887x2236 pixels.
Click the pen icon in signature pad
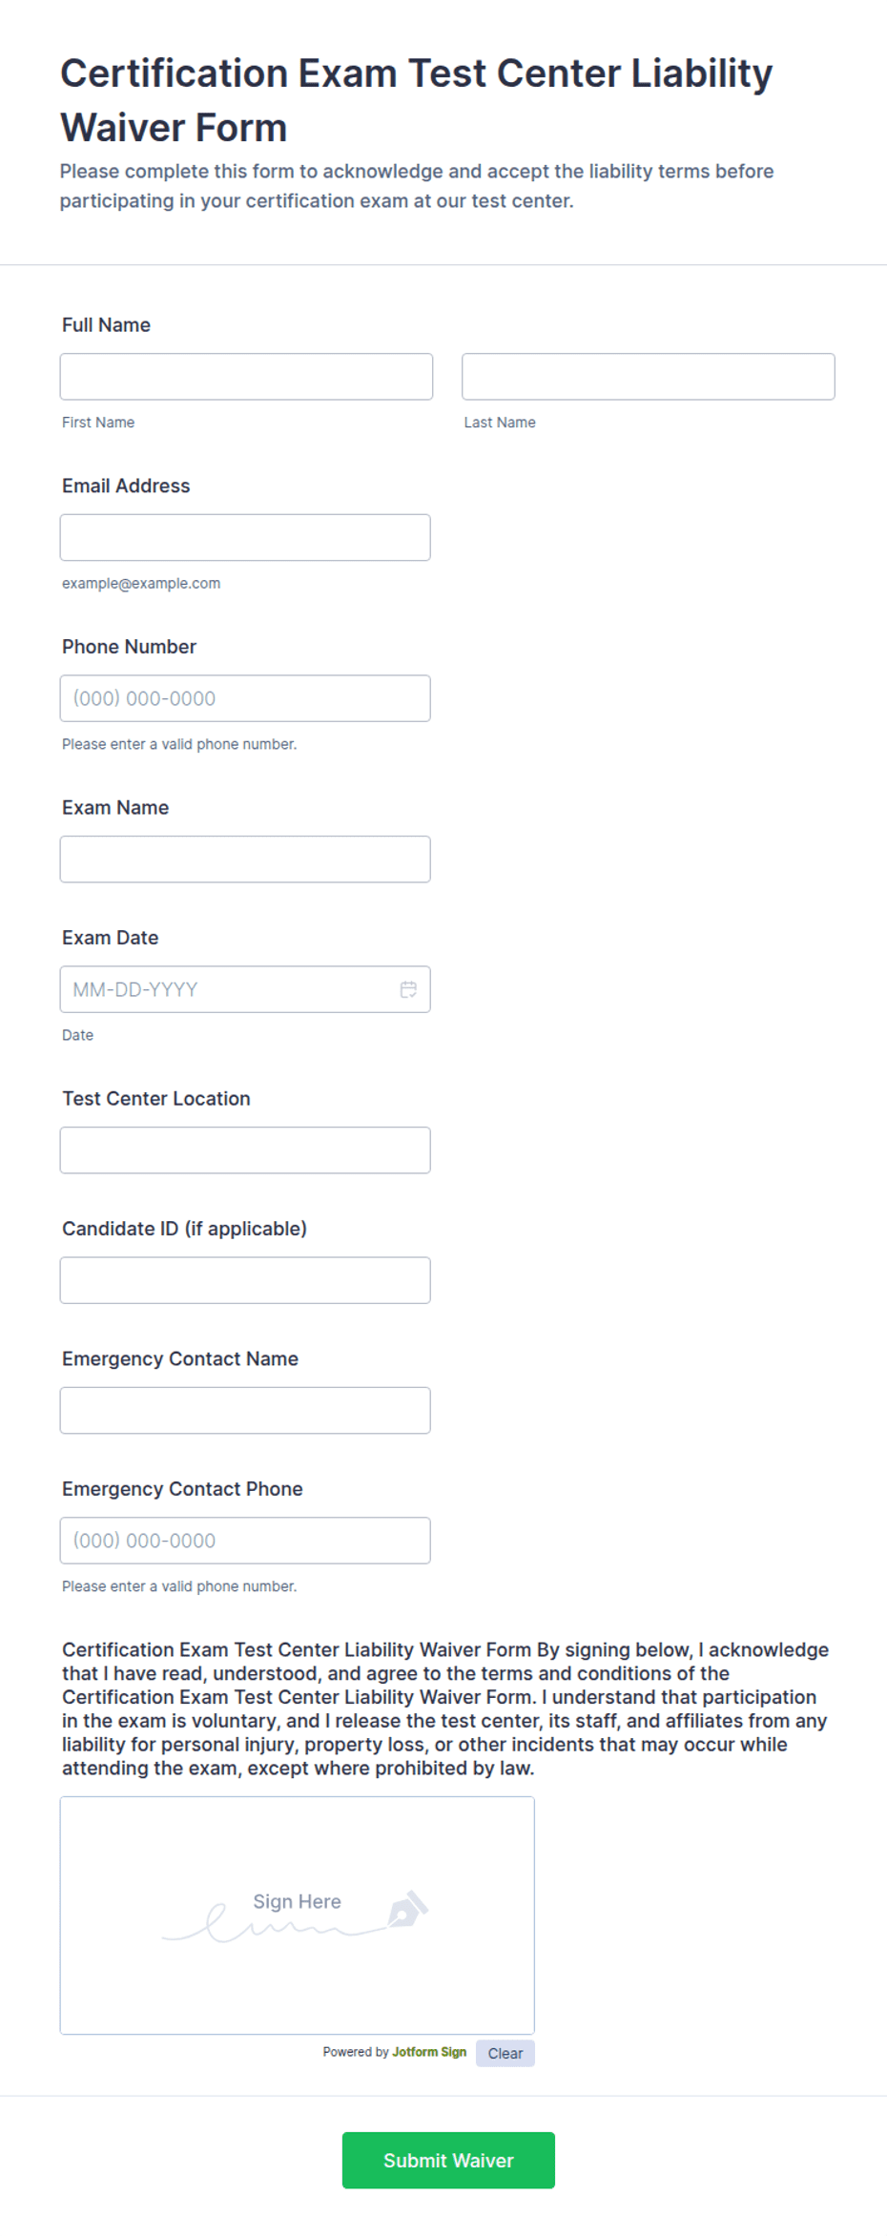[407, 1909]
